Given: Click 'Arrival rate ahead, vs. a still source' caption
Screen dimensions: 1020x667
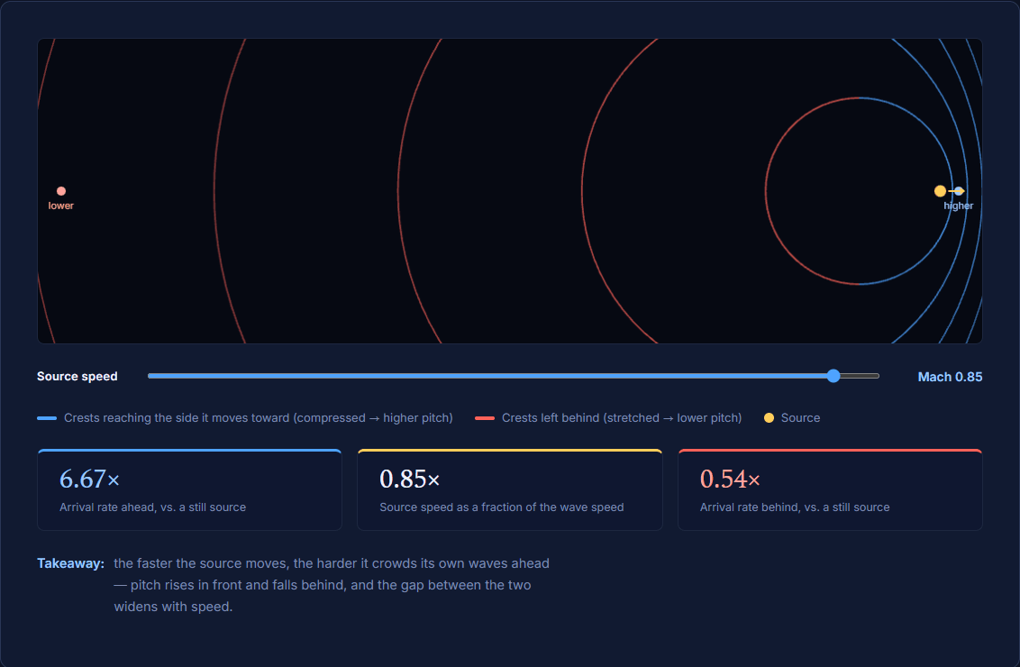Looking at the screenshot, I should [x=153, y=507].
